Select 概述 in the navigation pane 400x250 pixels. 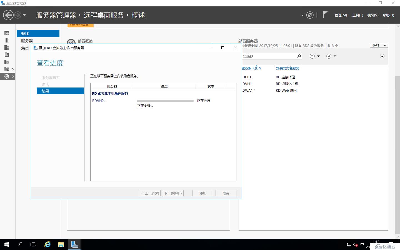click(x=38, y=34)
